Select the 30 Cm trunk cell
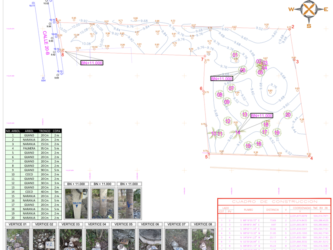 tap(44, 183)
